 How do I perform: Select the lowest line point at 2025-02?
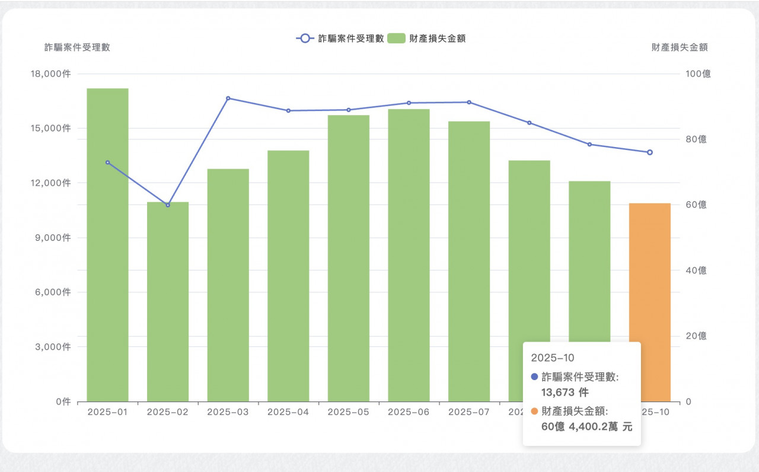point(168,205)
